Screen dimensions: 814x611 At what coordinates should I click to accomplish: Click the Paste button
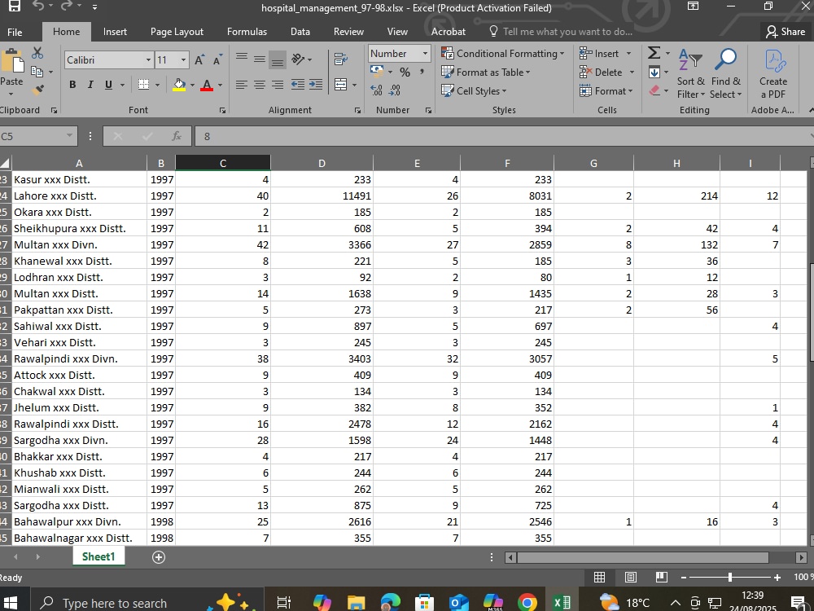(x=11, y=72)
